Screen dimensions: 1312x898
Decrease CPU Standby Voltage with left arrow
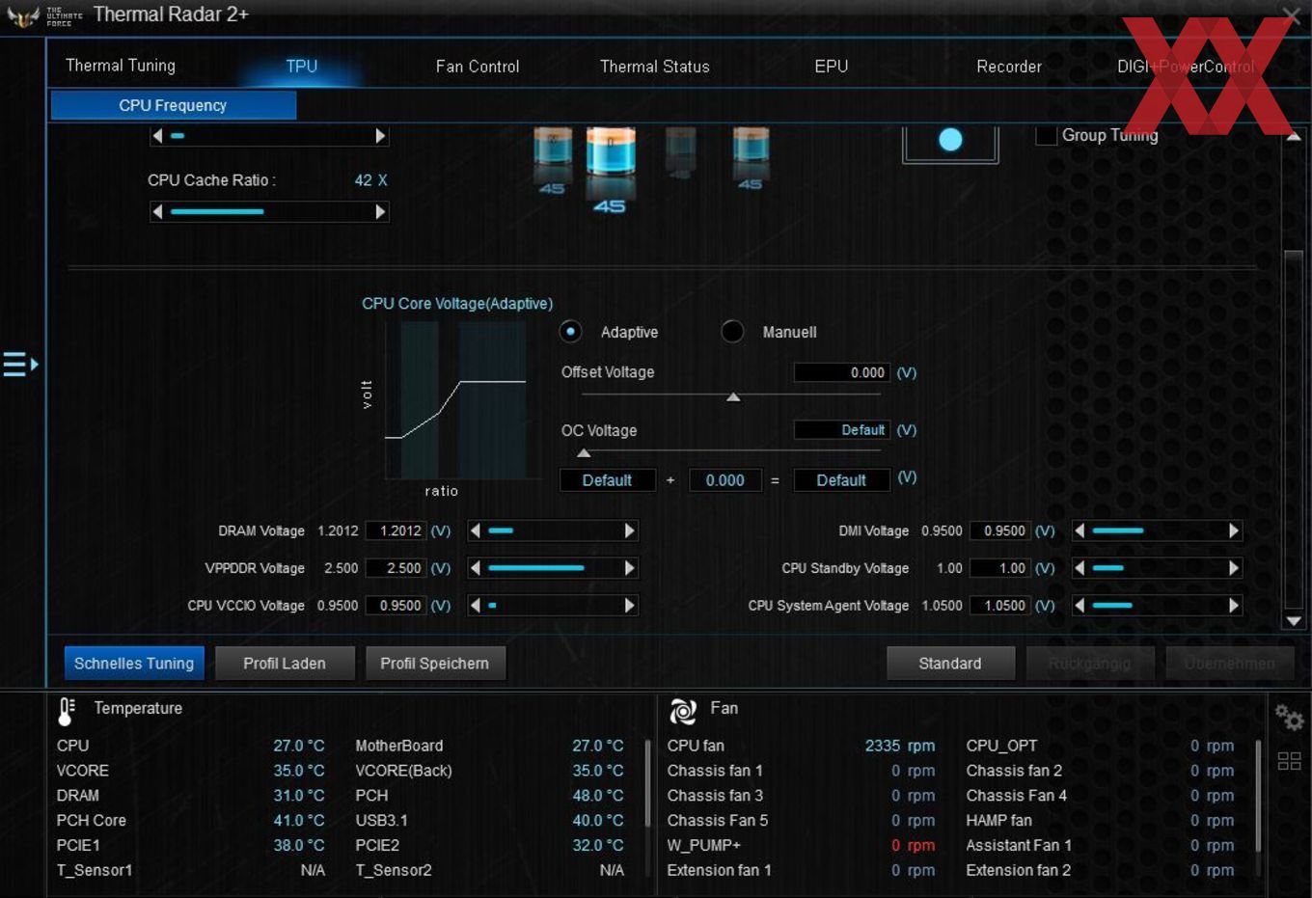pyautogui.click(x=1080, y=568)
